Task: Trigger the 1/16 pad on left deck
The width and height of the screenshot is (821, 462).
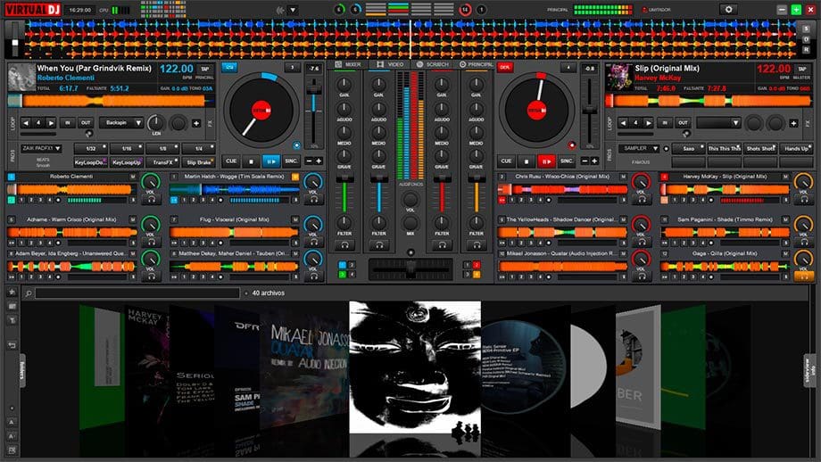Action: pos(127,149)
